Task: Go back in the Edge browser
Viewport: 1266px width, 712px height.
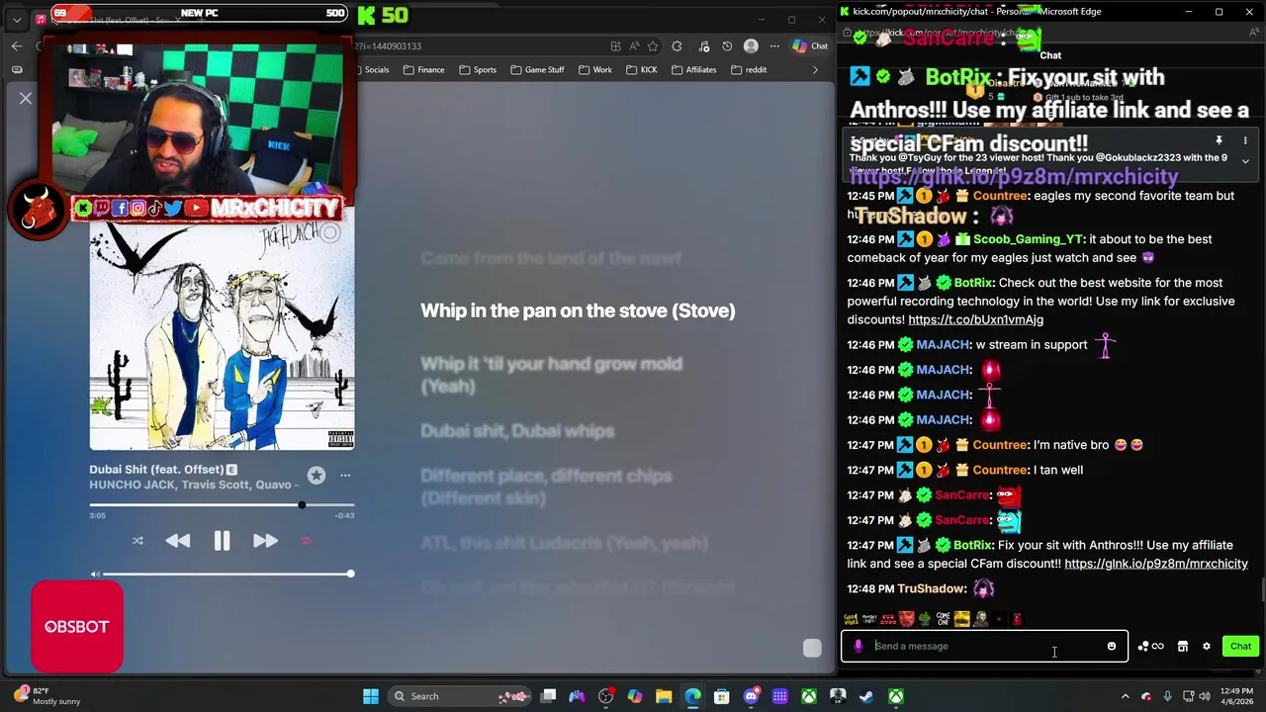Action: (17, 45)
